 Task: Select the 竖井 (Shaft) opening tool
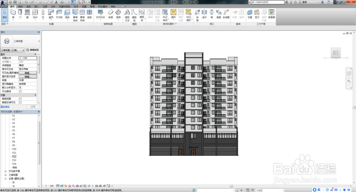point(204,14)
